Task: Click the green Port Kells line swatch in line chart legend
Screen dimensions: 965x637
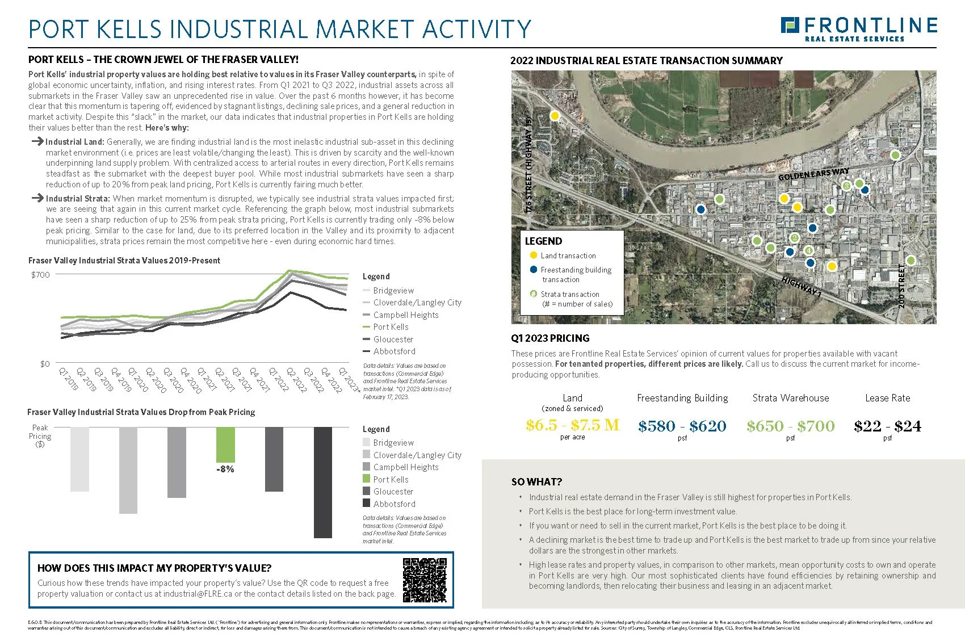Action: point(367,327)
